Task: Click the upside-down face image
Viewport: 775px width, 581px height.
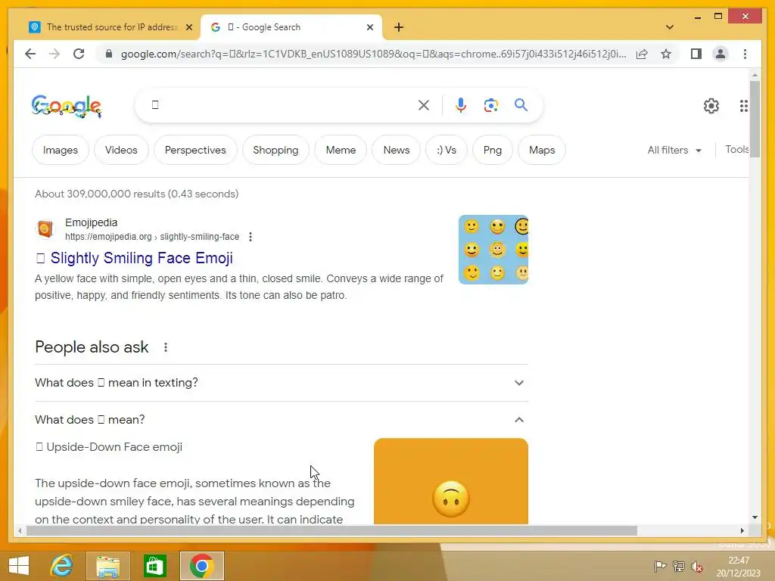Action: coord(451,481)
